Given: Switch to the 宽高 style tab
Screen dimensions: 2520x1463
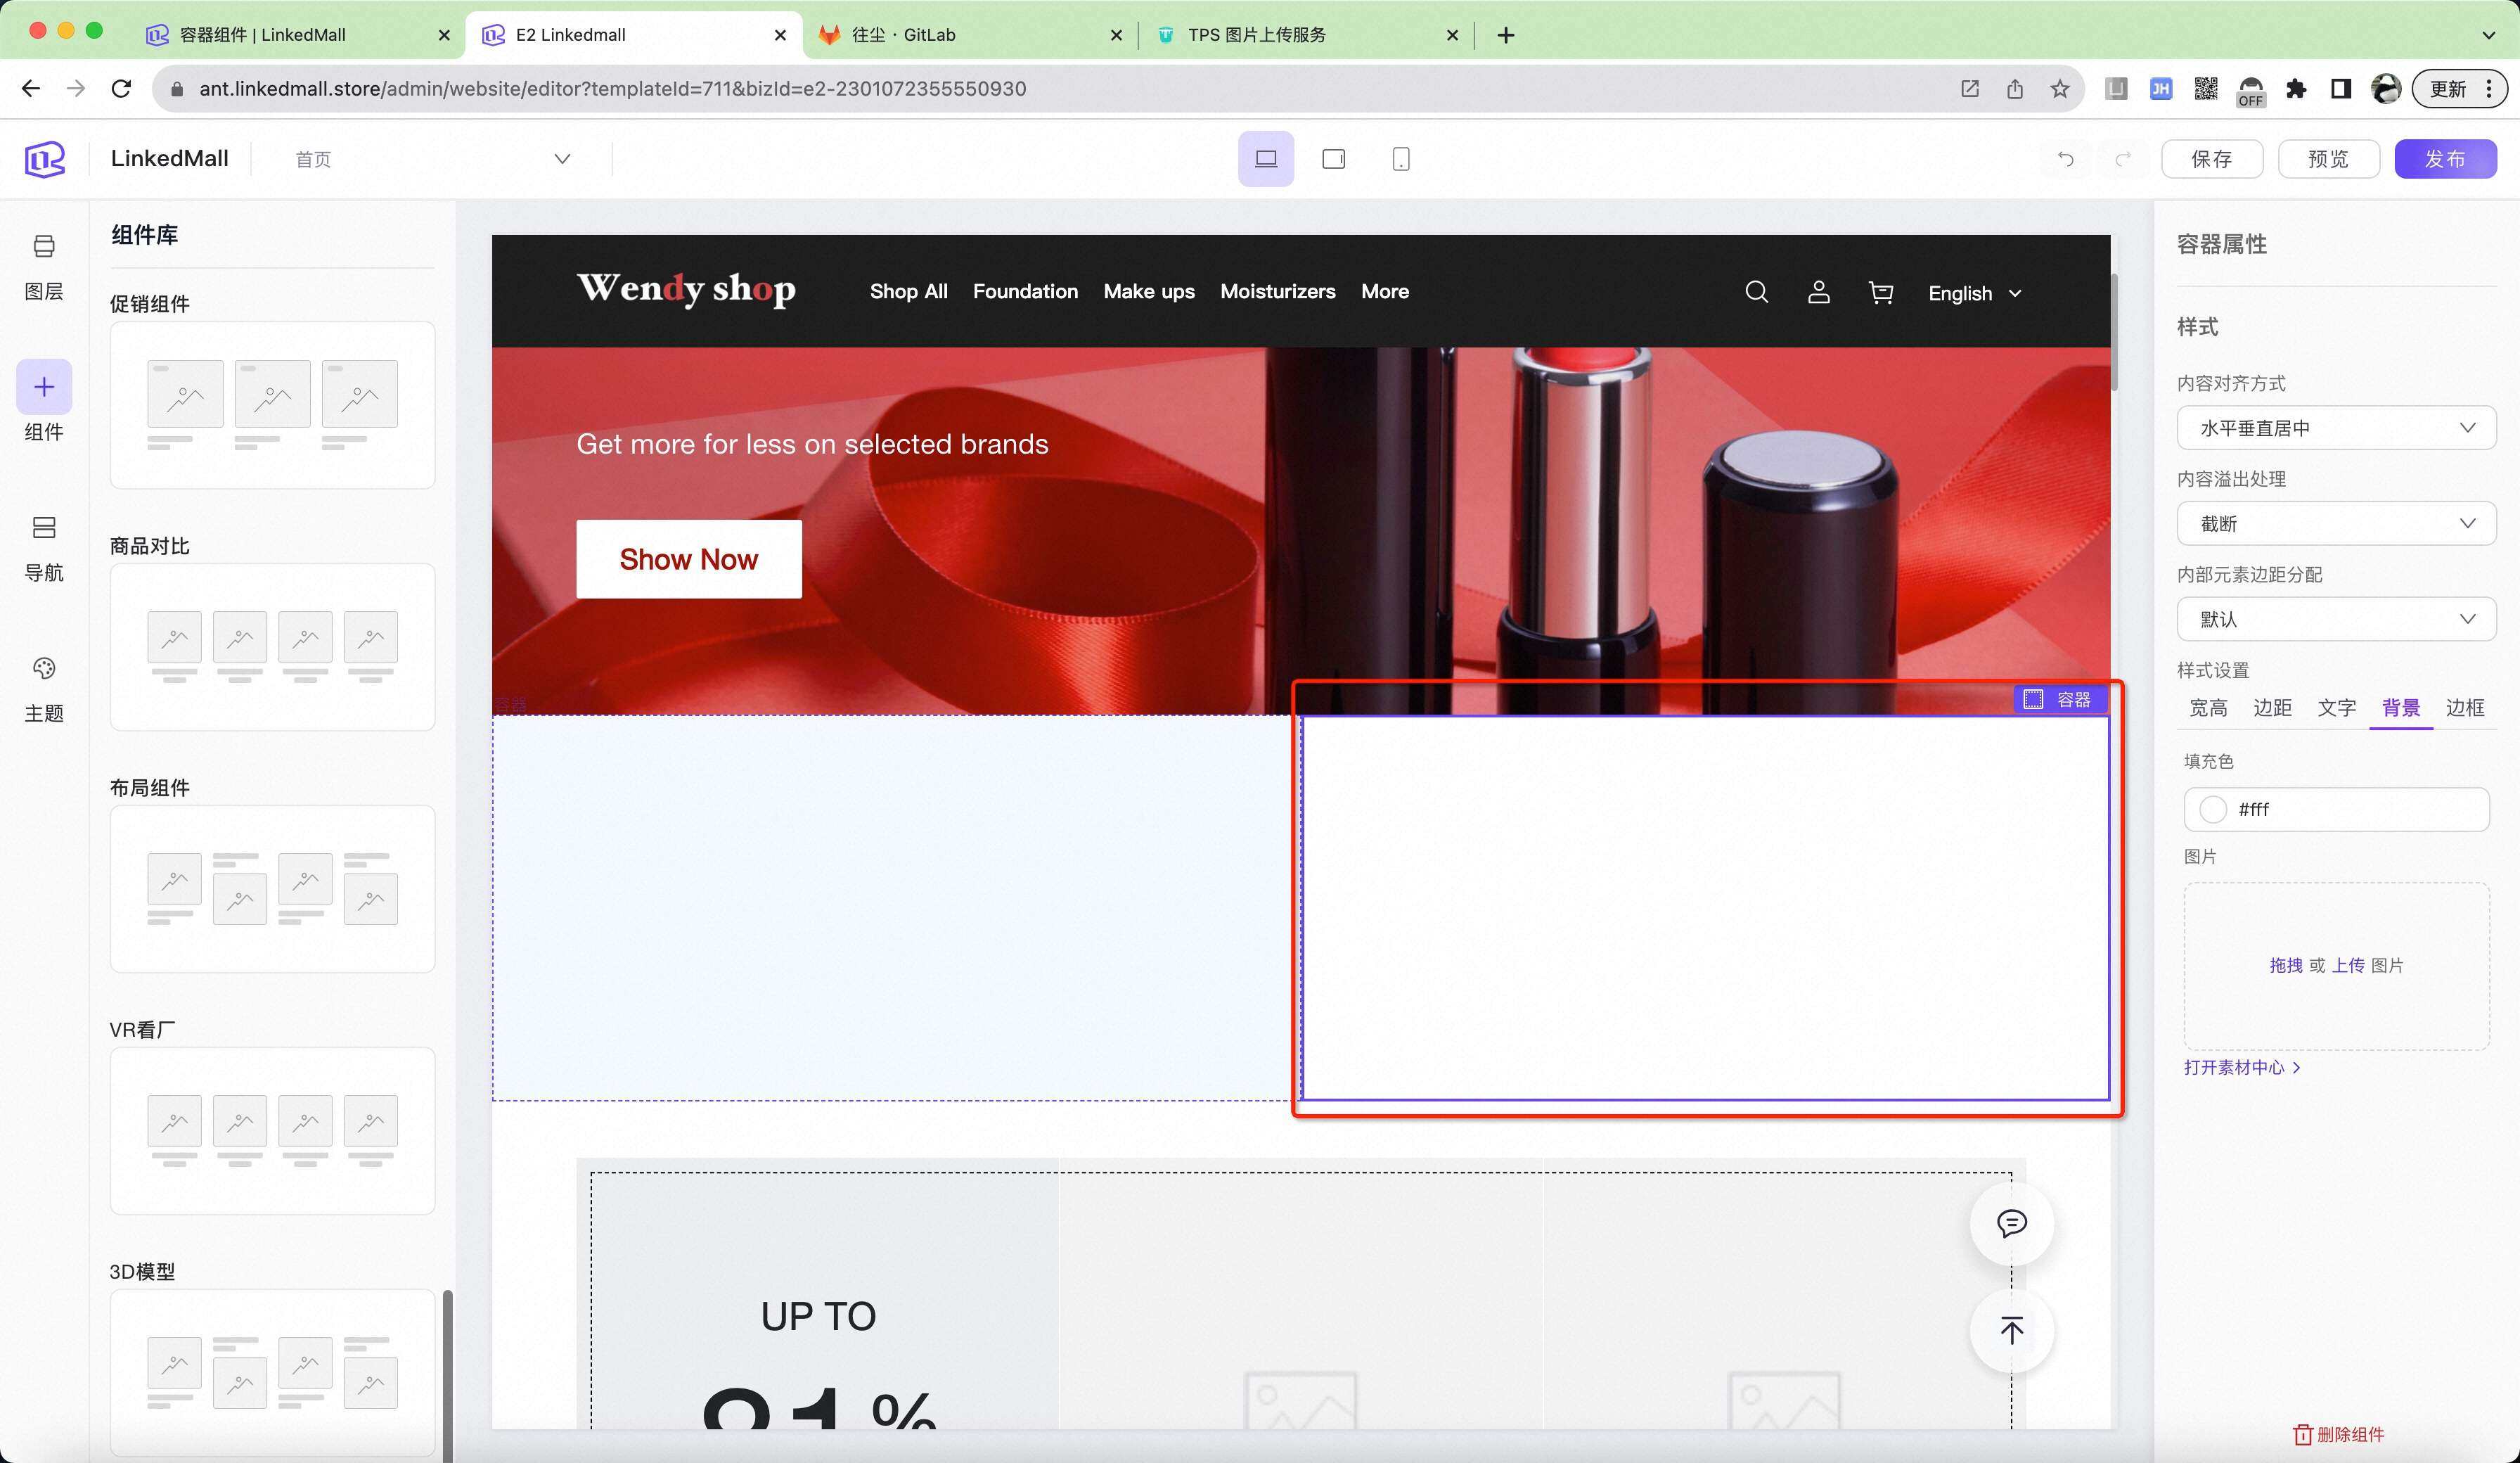Looking at the screenshot, I should point(2208,708).
